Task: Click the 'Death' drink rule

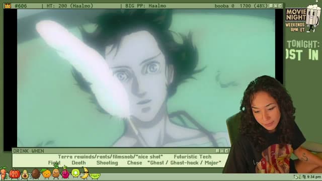Action: pos(78,163)
